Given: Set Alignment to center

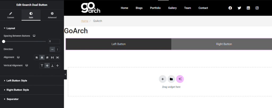Looking at the screenshot, I should 42,57.
